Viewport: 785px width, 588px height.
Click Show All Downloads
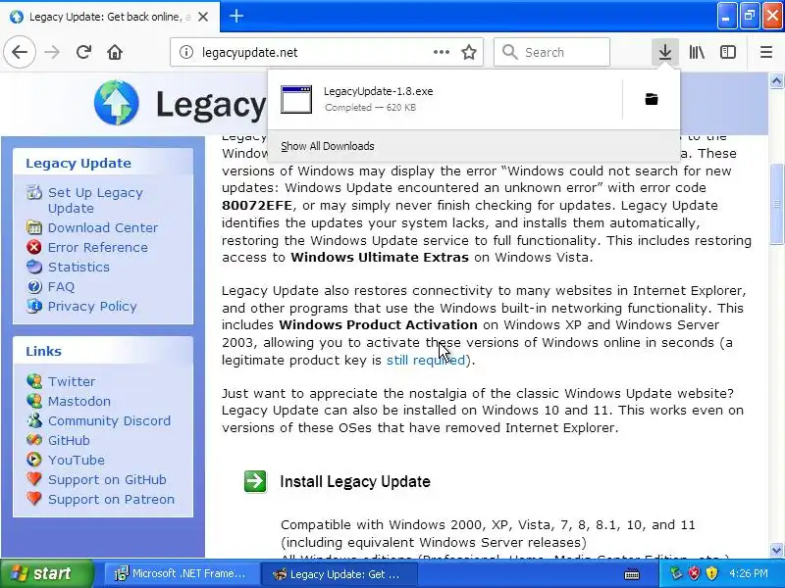328,146
